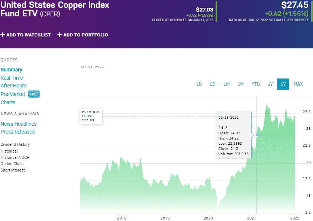This screenshot has height=221, width=313.
Task: Open the Summary quotes page
Action: click(12, 70)
